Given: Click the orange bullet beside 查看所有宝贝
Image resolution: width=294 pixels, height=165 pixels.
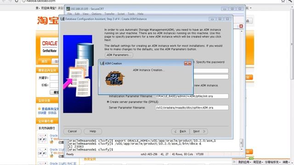Looking at the screenshot, I should [x=40, y=109].
